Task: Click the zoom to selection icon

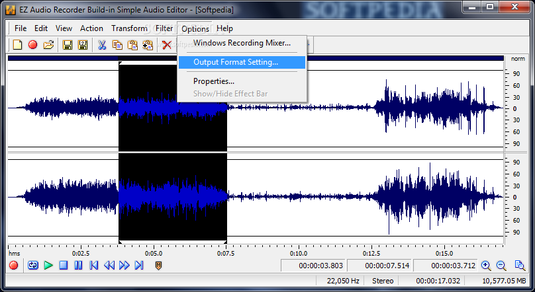Action: [520, 266]
